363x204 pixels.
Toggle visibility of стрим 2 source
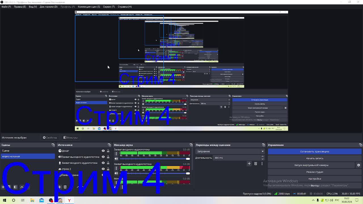tap(103, 169)
